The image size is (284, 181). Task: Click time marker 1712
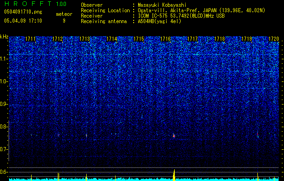58,39
